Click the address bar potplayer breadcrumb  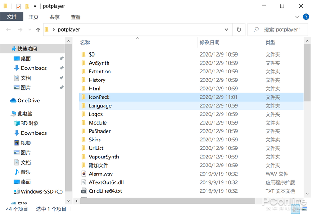point(69,30)
